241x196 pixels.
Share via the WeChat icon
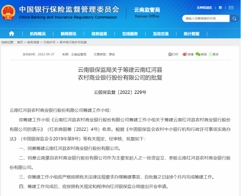click(198, 54)
